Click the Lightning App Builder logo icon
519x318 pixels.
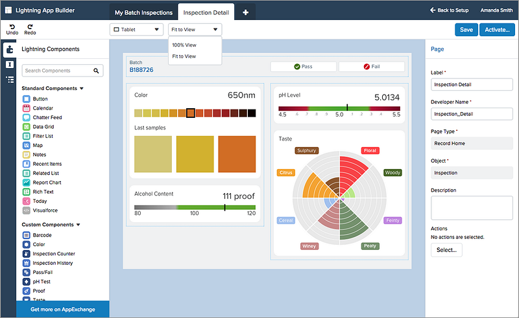[8, 10]
